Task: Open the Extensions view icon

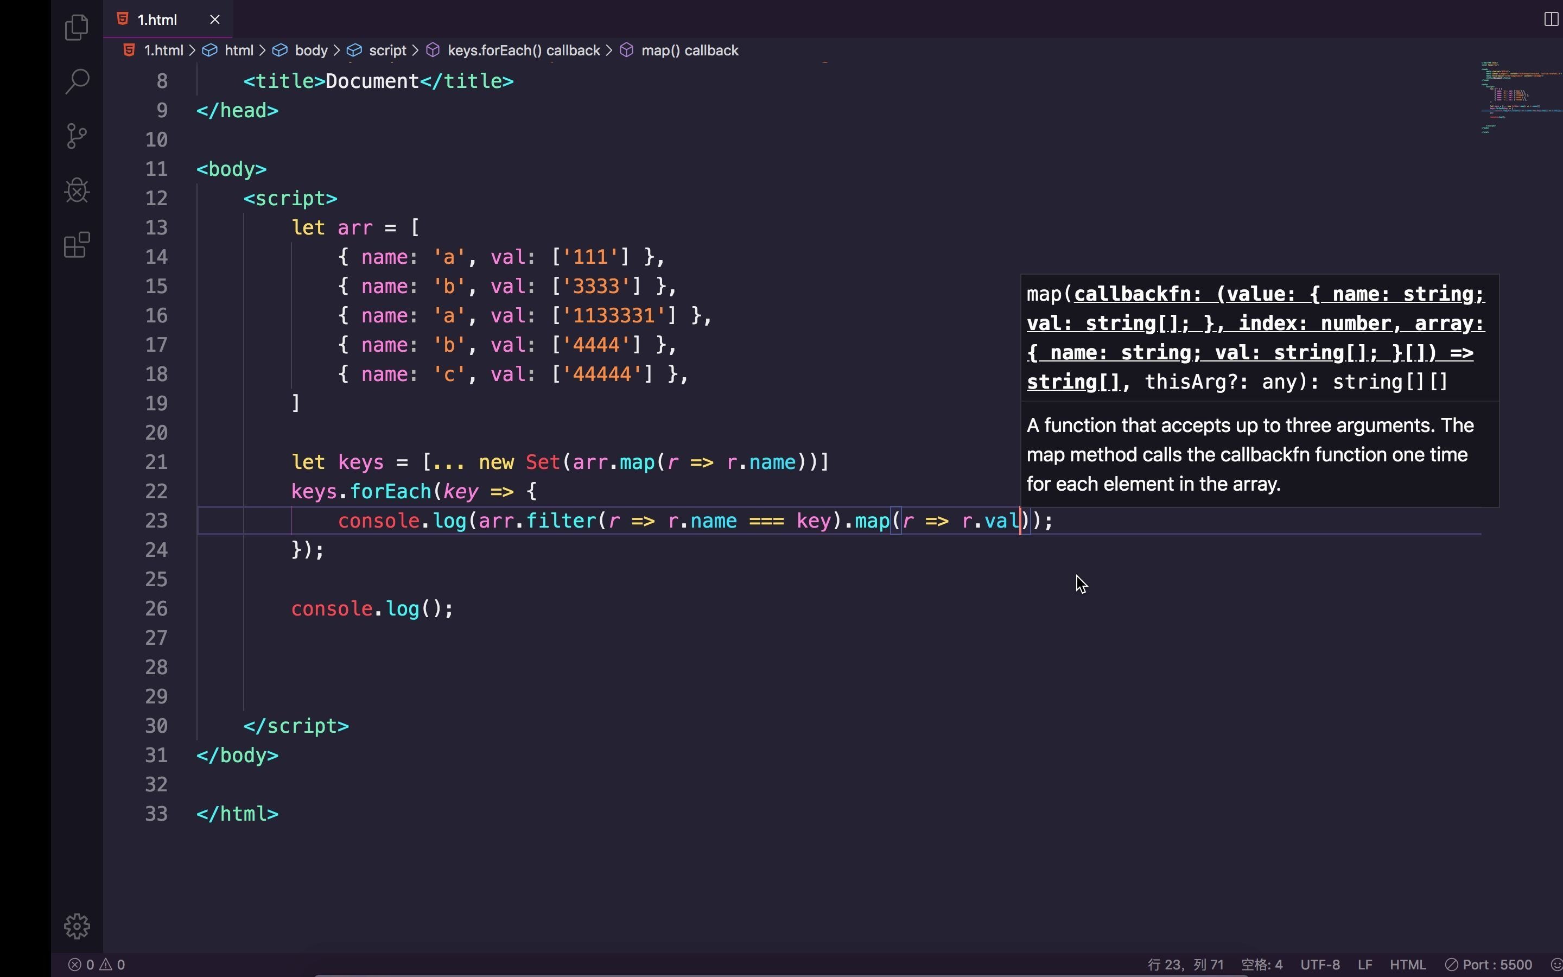Action: point(77,245)
